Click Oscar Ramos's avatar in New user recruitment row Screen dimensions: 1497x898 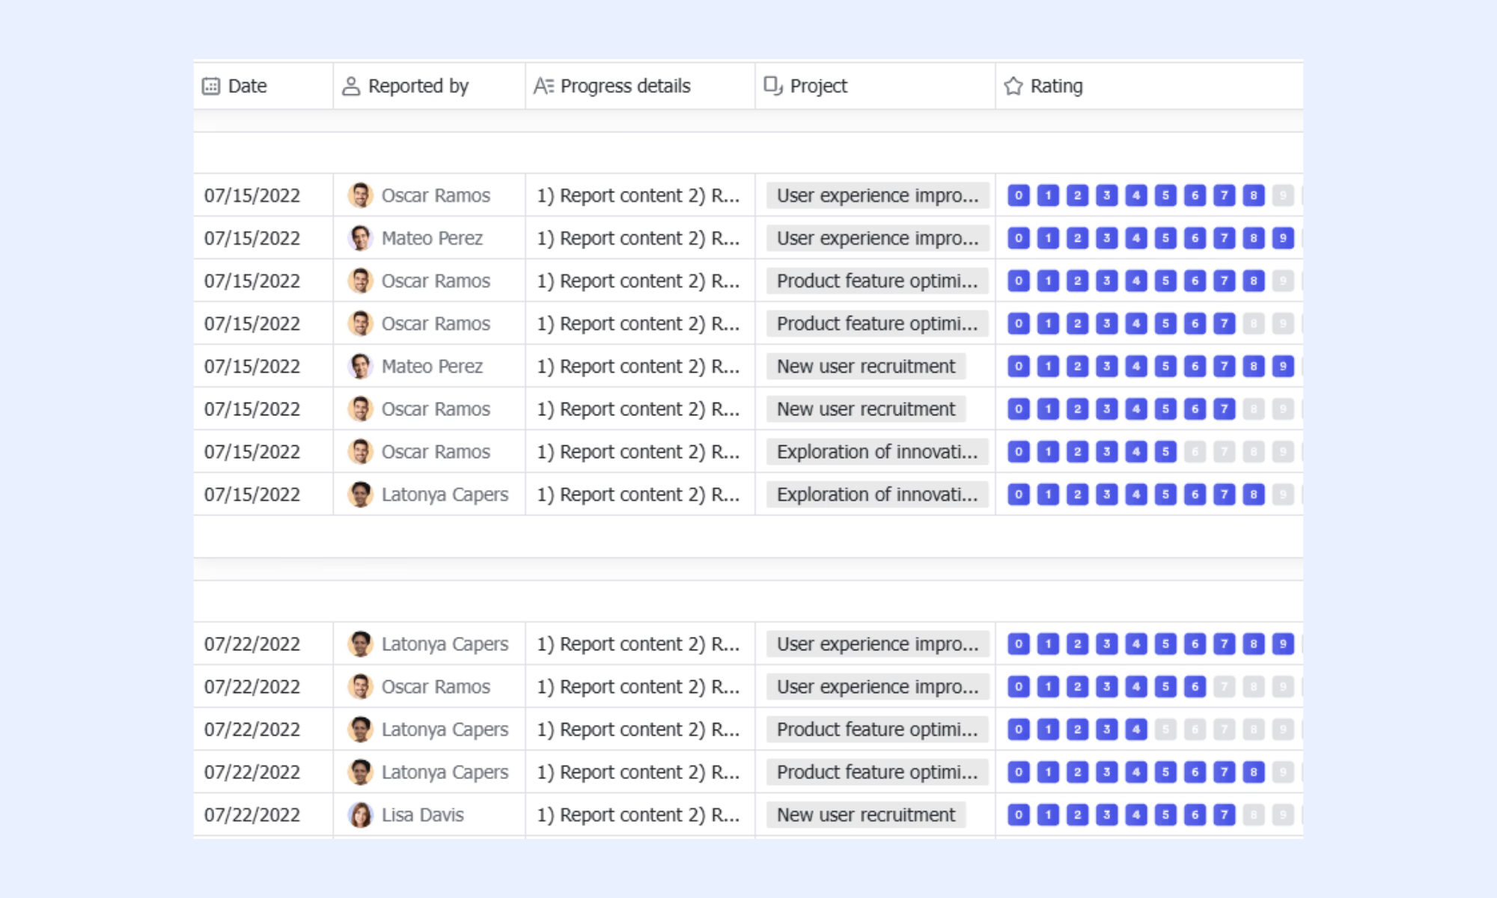361,409
